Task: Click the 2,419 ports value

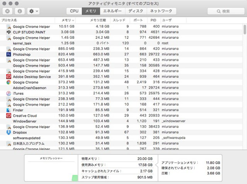Action: click(141, 82)
